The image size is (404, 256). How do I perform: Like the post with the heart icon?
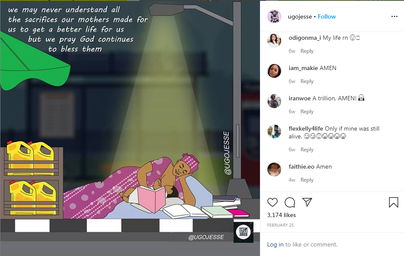click(x=273, y=202)
